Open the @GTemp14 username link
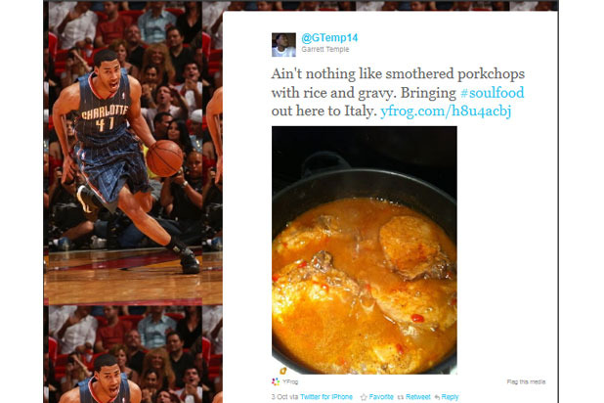This screenshot has height=403, width=604. [329, 38]
